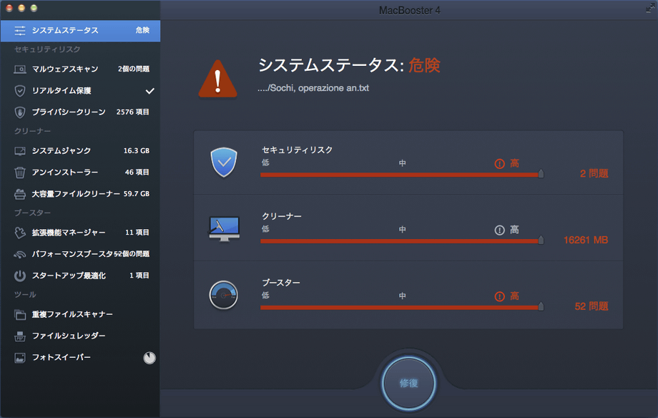Click the 16261 MB cleaner result

coord(585,240)
